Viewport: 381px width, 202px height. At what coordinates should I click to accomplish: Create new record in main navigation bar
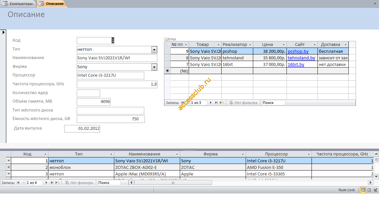58,183
